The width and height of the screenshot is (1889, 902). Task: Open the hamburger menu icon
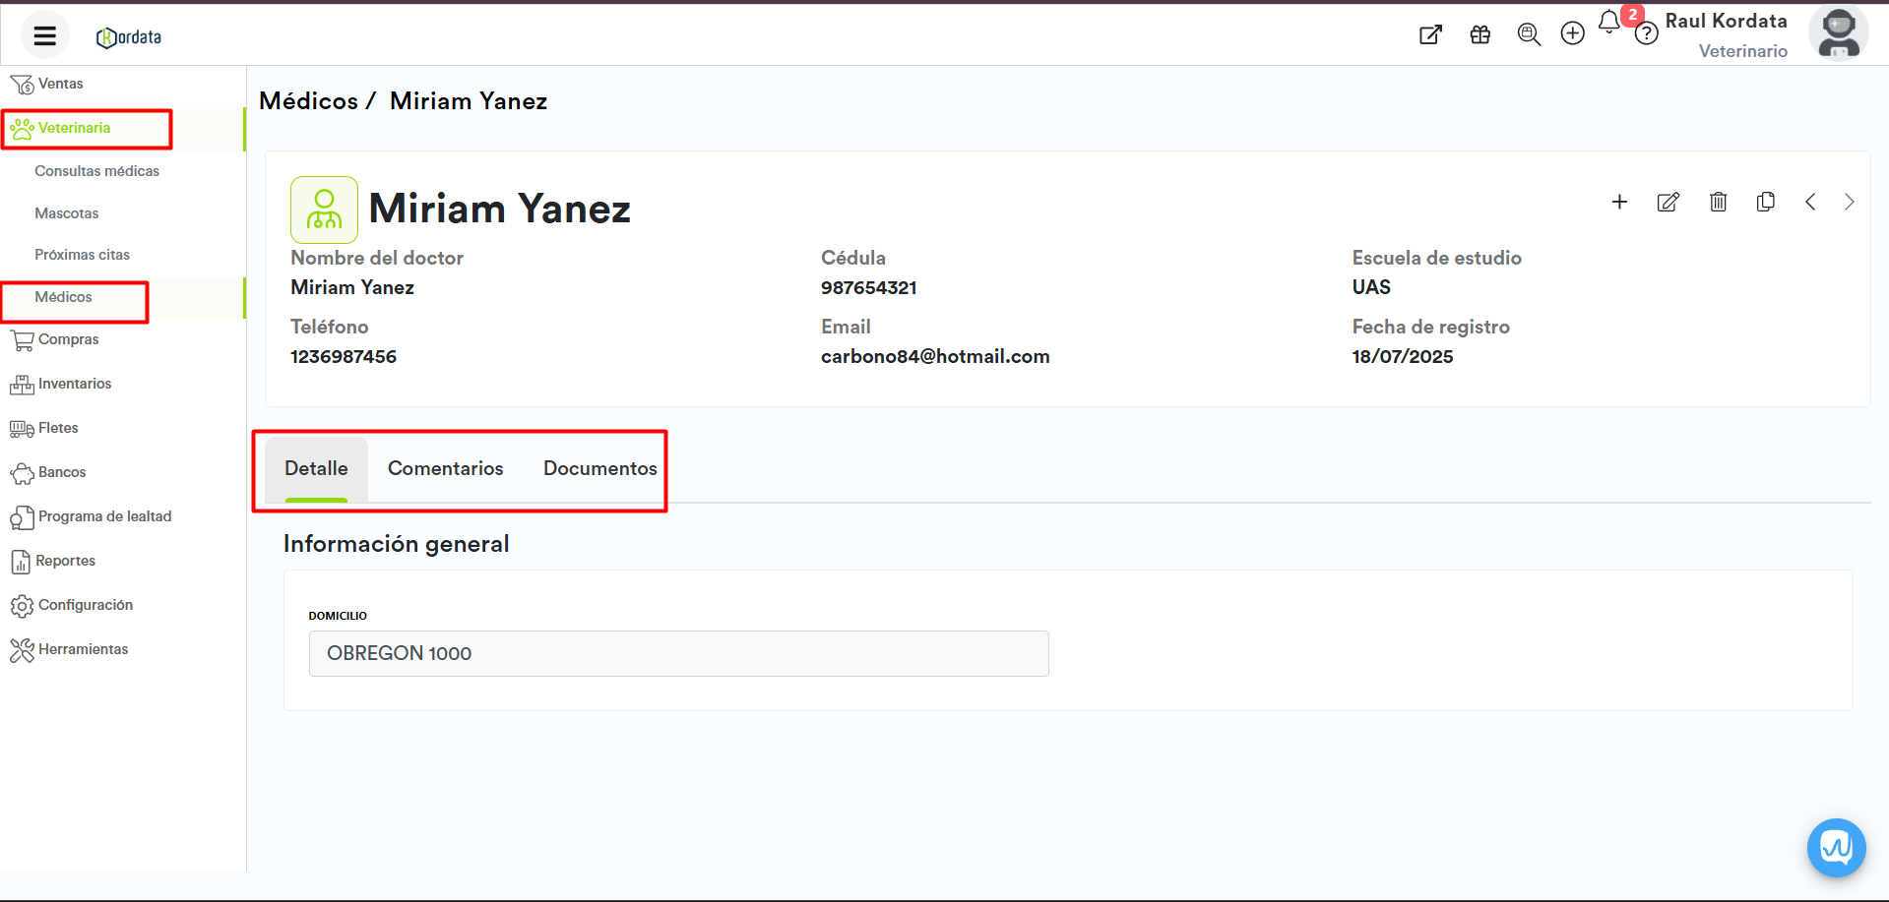point(44,36)
